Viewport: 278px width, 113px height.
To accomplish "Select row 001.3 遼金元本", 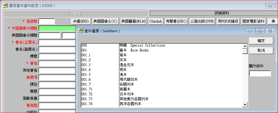I will tap(162, 65).
